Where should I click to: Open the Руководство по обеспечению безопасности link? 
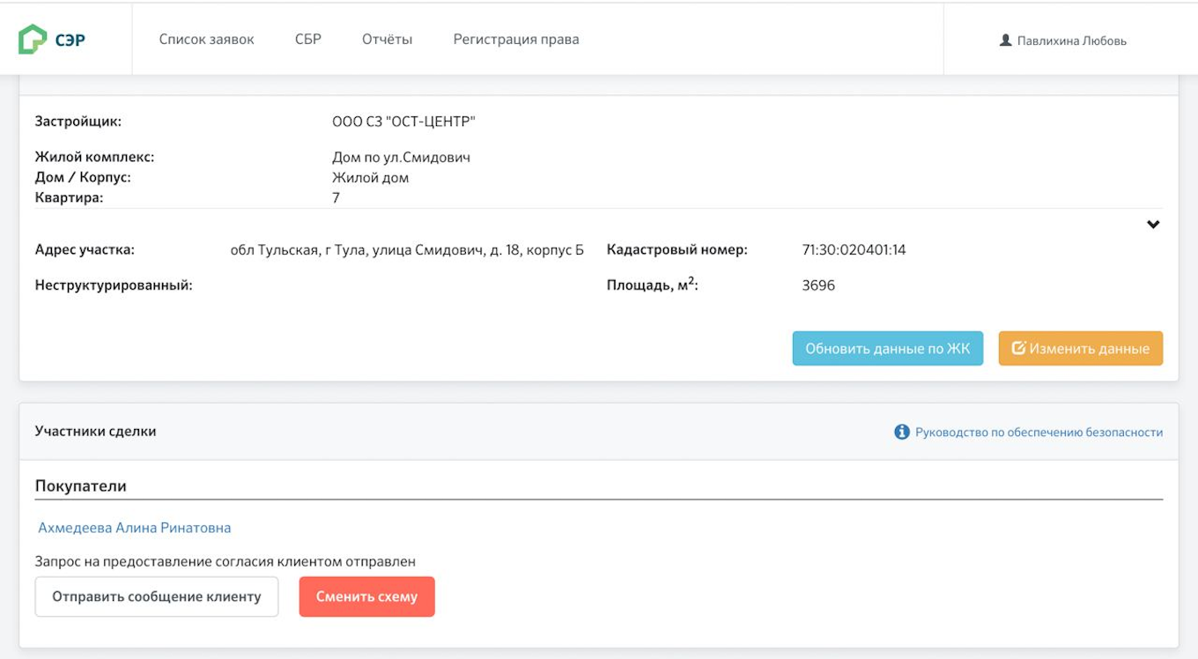click(1039, 433)
